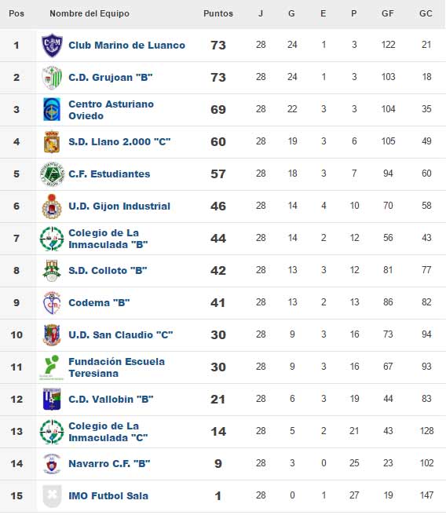The width and height of the screenshot is (446, 515).
Task: Open the U.D. San Claudio "C" team link
Action: (121, 335)
